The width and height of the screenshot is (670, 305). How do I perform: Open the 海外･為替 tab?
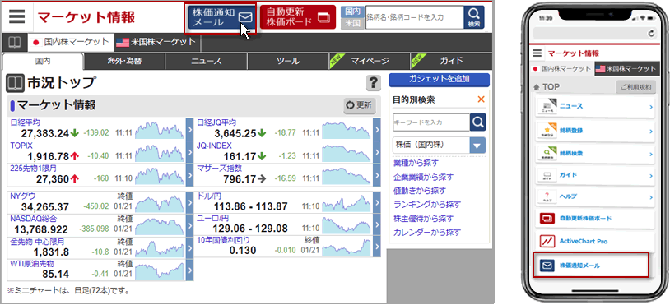click(124, 62)
